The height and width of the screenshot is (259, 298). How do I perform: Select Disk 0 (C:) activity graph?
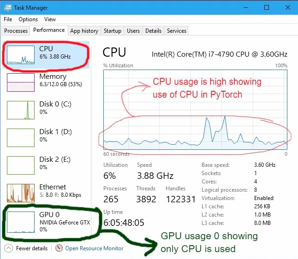[x=21, y=110]
